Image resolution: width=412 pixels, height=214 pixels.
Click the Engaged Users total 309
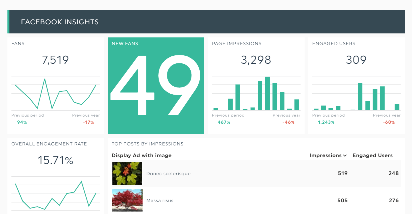click(x=356, y=60)
